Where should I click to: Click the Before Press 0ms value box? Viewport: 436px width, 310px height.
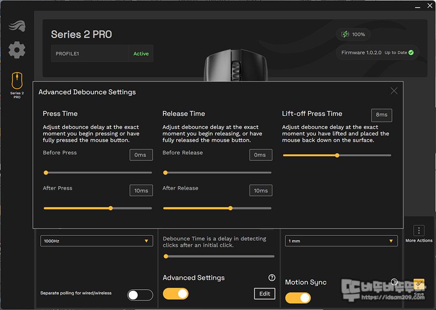point(141,155)
